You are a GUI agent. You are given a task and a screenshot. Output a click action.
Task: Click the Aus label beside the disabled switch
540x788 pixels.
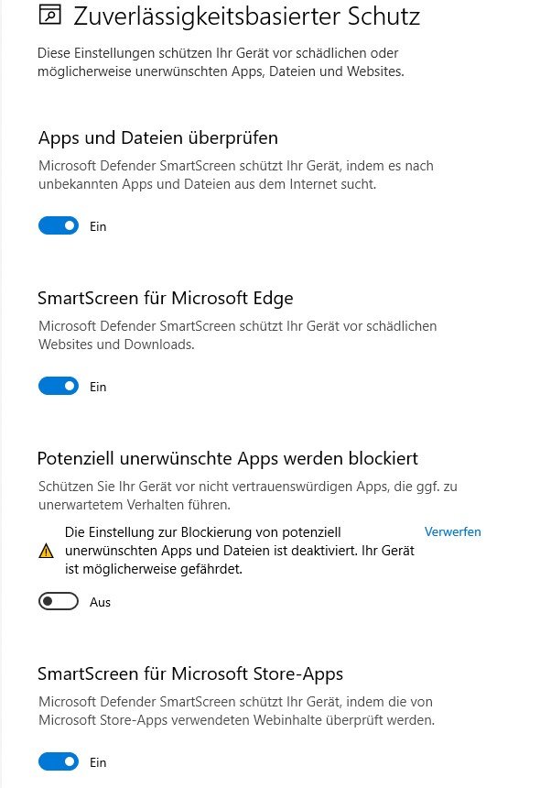point(100,602)
